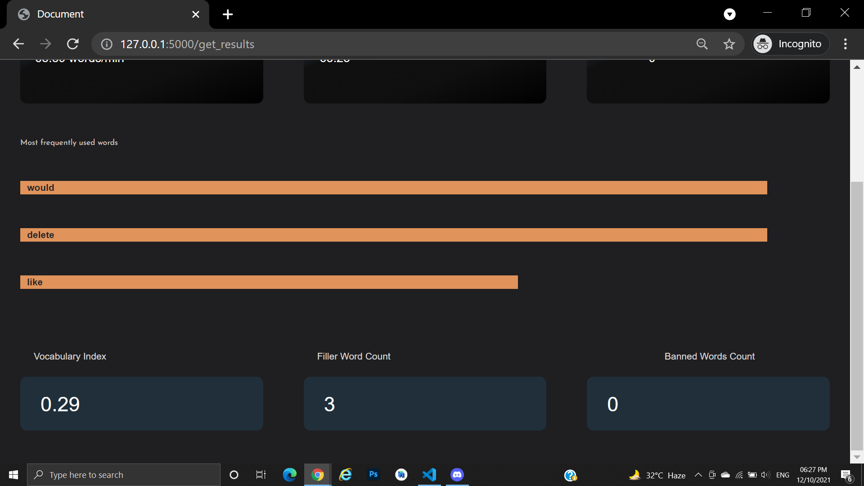Bookmark this page with star icon
This screenshot has height=486, width=864.
729,44
